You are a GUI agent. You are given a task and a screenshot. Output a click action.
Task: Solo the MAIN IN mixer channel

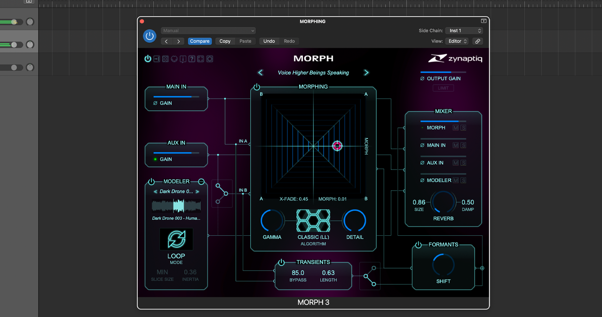click(463, 145)
